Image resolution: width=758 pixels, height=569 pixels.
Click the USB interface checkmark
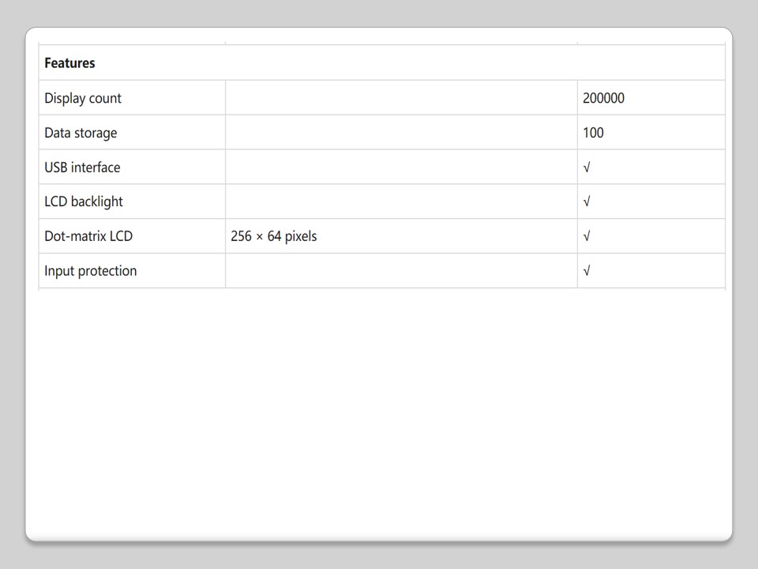pos(587,168)
